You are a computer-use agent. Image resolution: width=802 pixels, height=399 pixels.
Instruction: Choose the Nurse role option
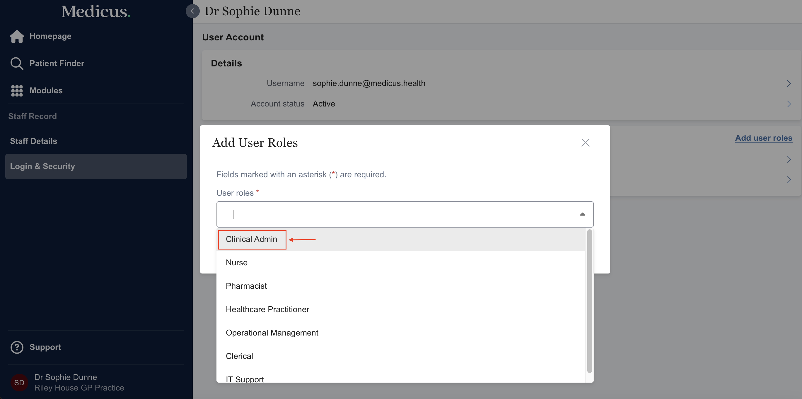(x=237, y=262)
